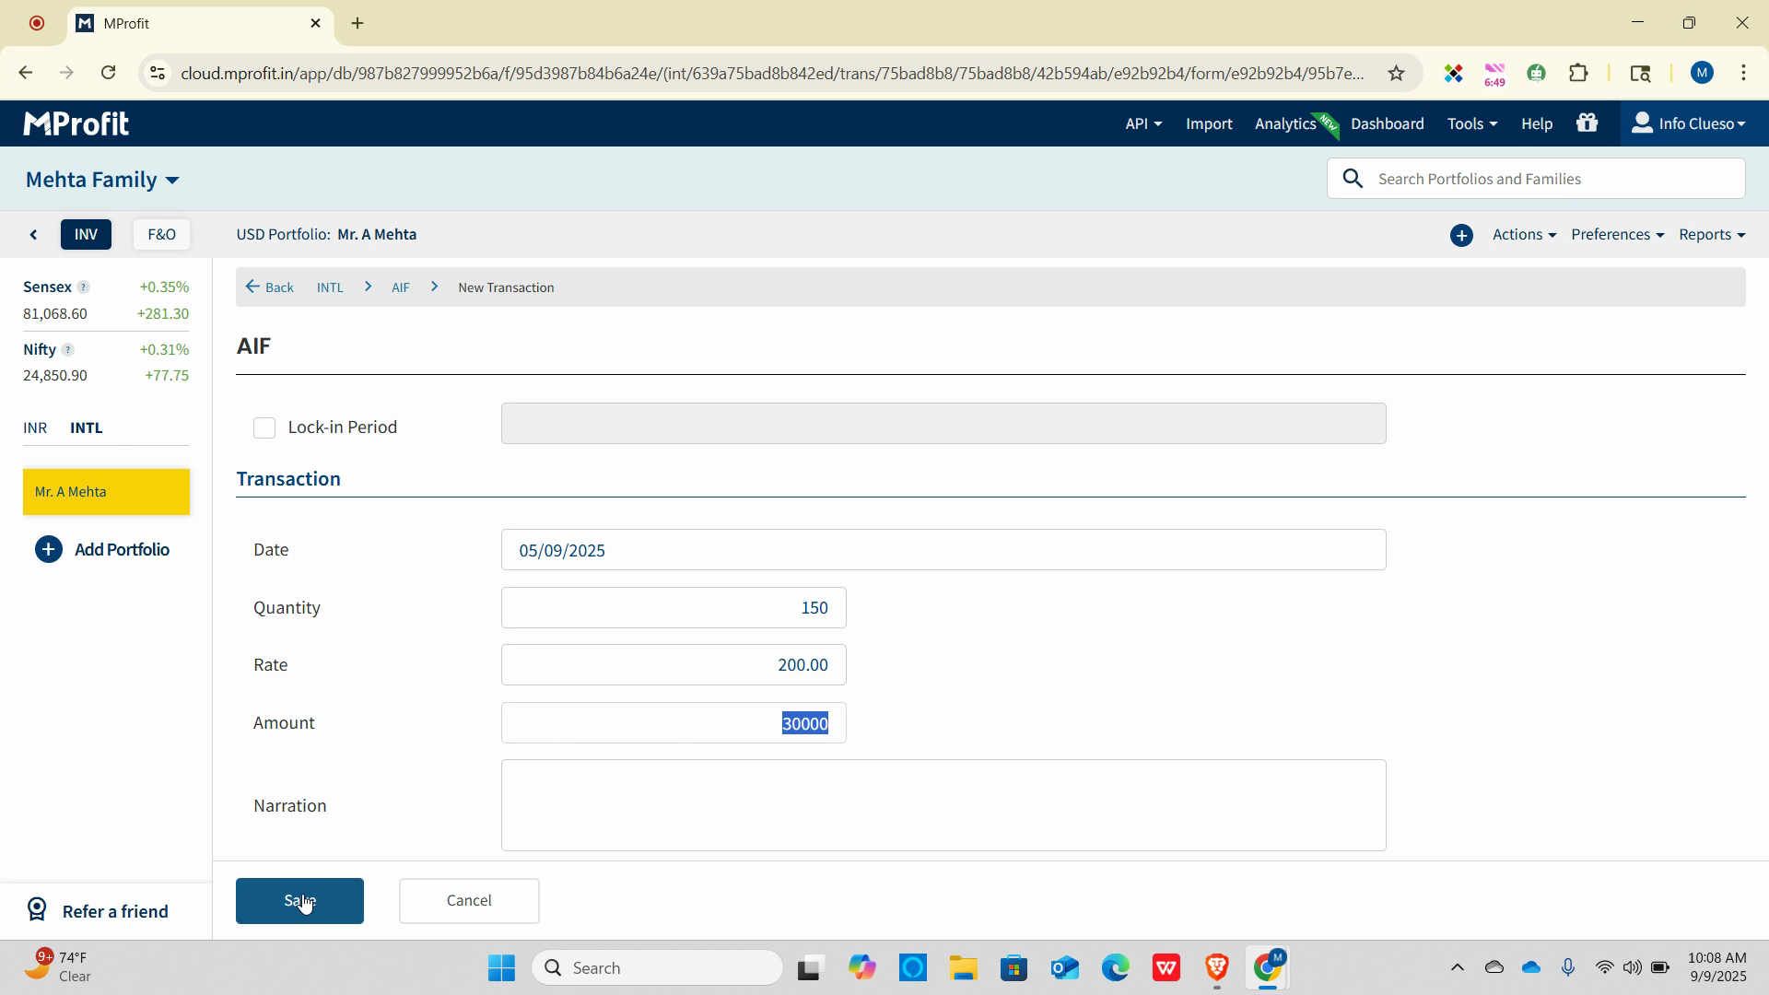
Task: Click the Sensex help question icon
Action: 83,287
